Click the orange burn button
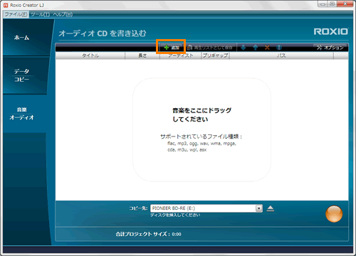 point(334,213)
